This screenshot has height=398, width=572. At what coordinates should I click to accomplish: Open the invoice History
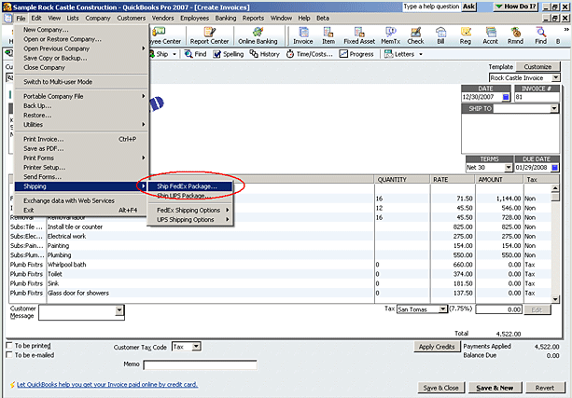tap(264, 54)
